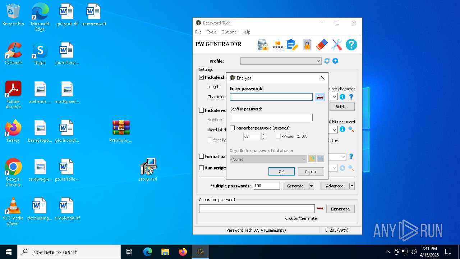Viewport: 460px width, 259px height.
Task: Open help via the question mark toolbar icon
Action: 351,45
